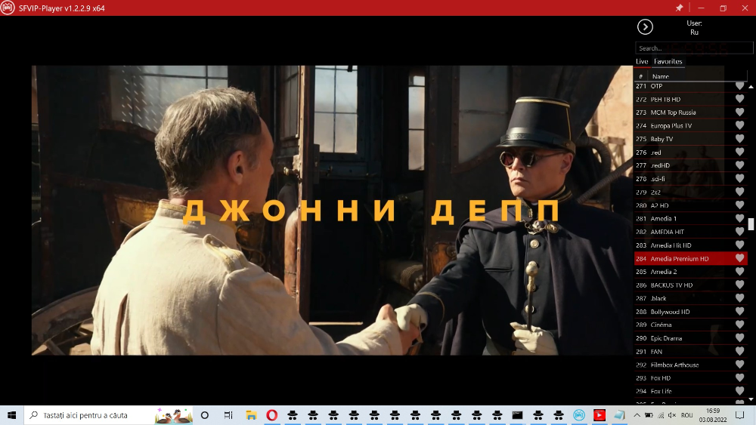Open Task View from the taskbar
This screenshot has height=425, width=756.
pos(228,415)
